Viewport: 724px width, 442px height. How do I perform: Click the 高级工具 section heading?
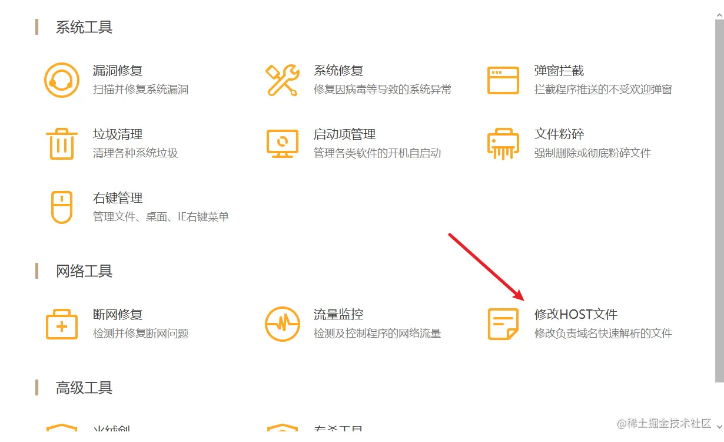(x=84, y=388)
